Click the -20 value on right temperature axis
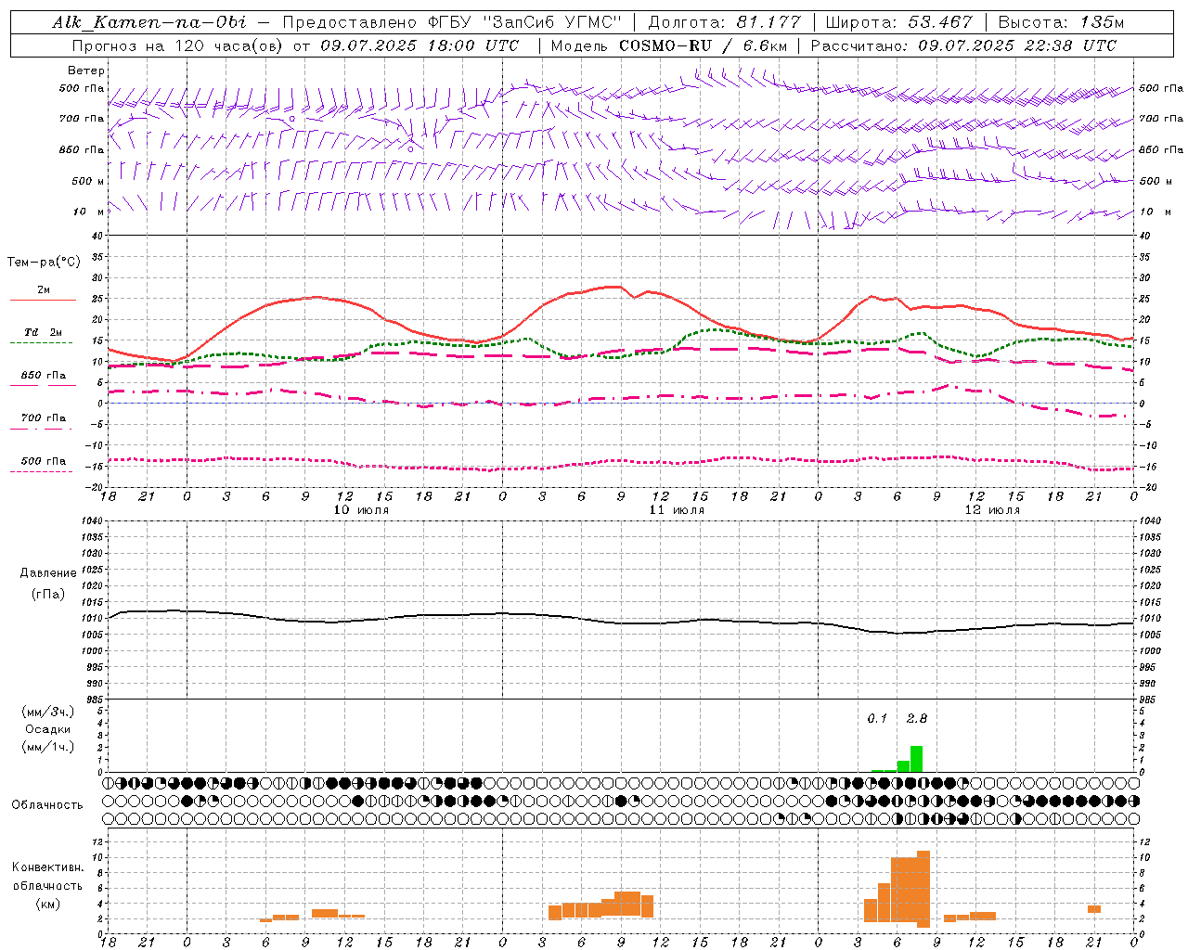The height and width of the screenshot is (950, 1188). [1146, 487]
